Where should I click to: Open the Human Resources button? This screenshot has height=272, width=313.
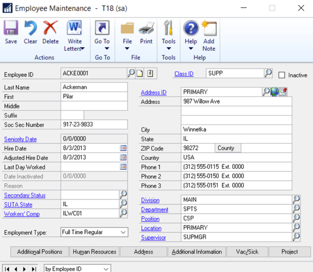(x=95, y=252)
